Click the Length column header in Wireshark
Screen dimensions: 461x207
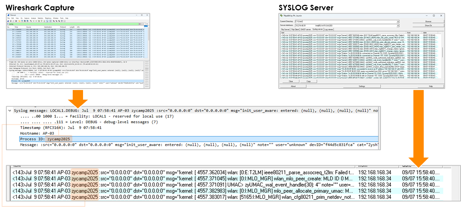click(72, 27)
